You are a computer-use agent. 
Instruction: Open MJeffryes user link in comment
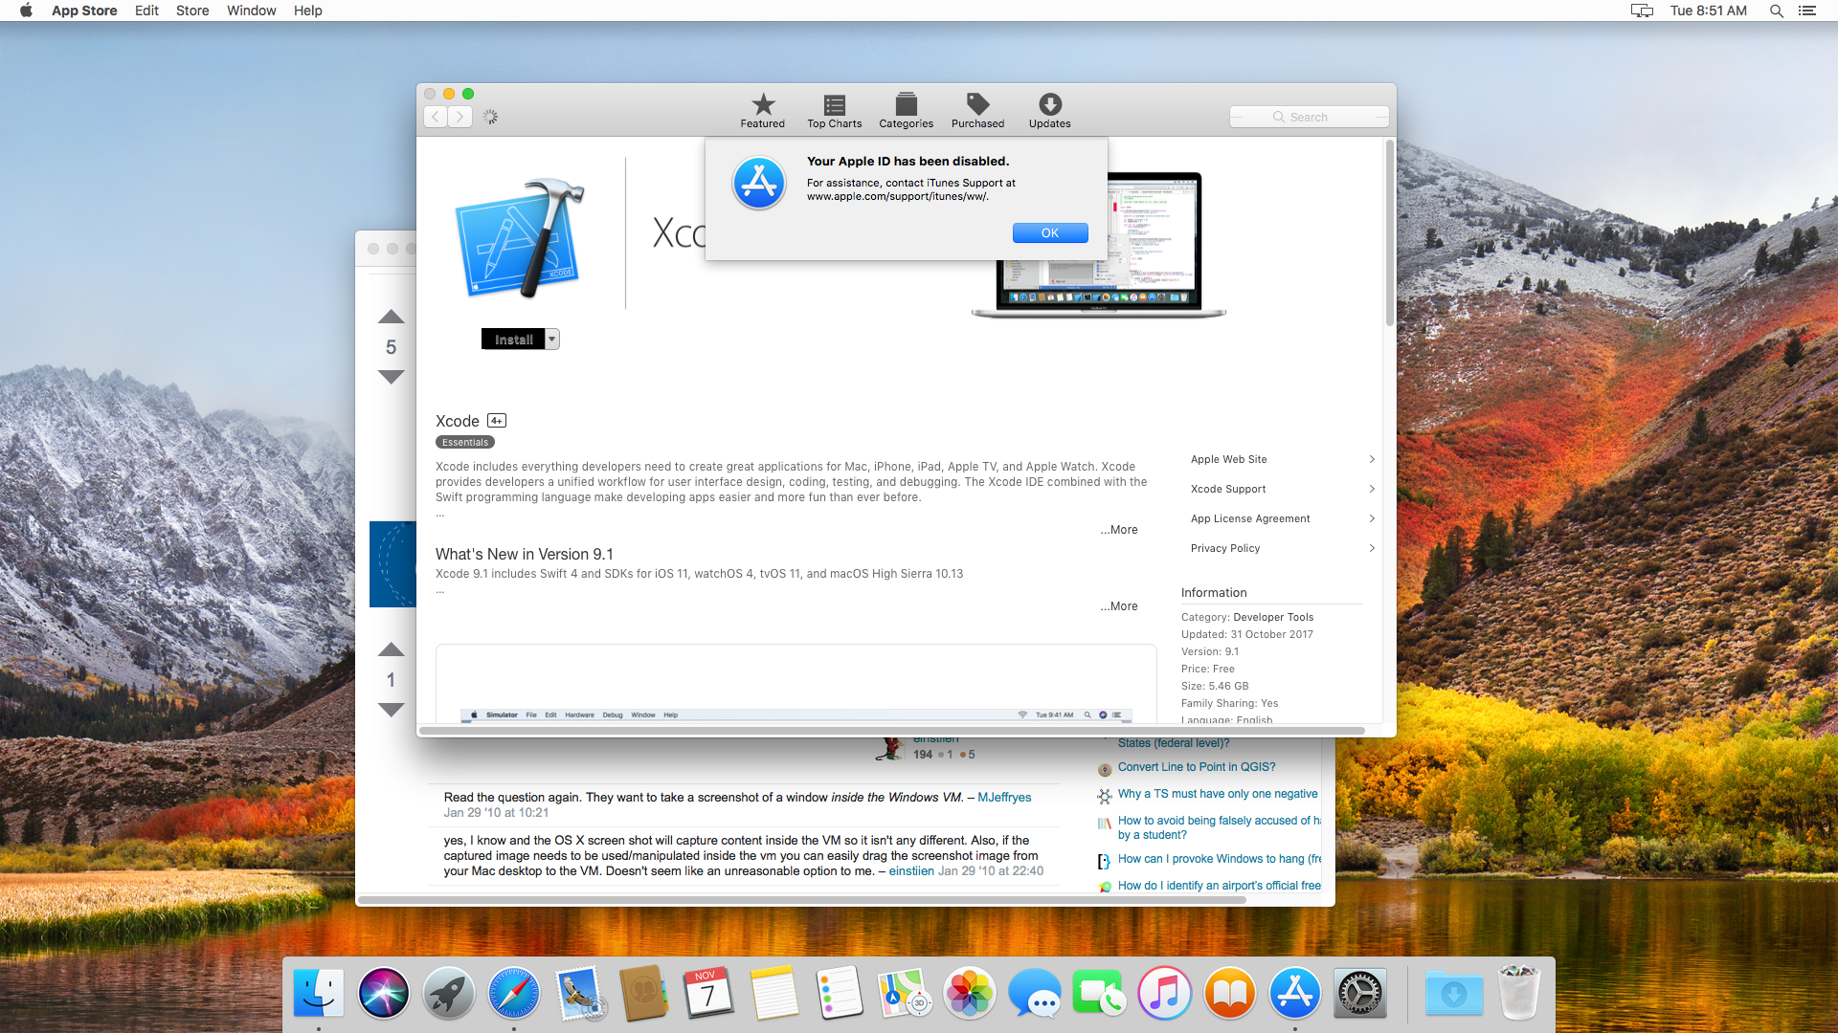pyautogui.click(x=1004, y=798)
